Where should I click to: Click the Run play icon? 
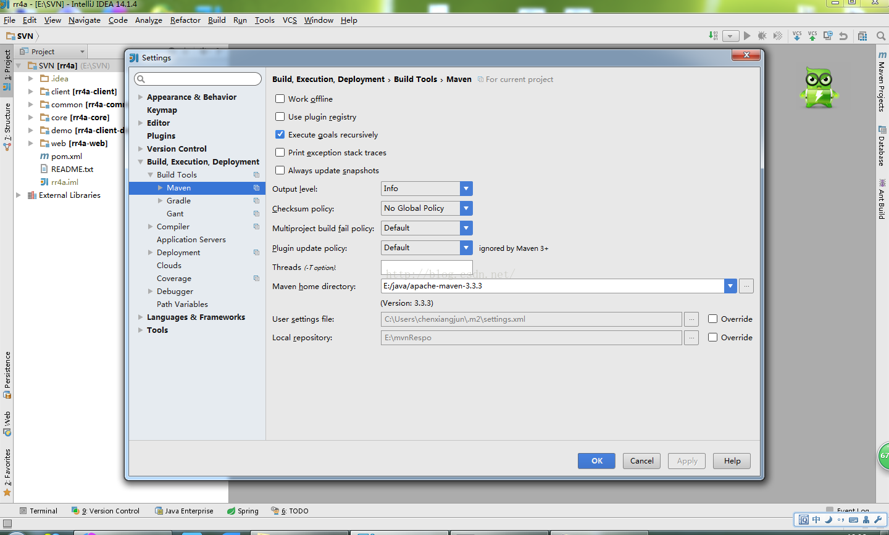click(747, 36)
